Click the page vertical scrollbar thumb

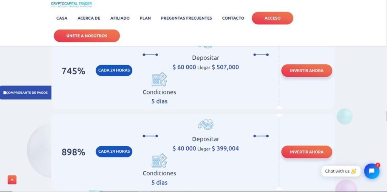386,116
